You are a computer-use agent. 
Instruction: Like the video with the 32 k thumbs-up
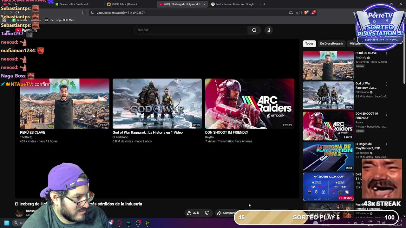(x=193, y=213)
